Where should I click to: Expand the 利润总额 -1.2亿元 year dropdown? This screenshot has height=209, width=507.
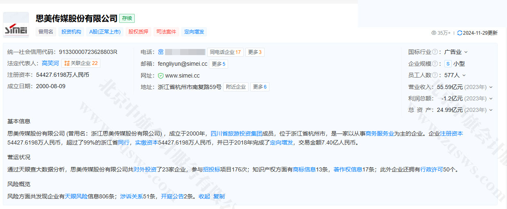pyautogui.click(x=491, y=98)
